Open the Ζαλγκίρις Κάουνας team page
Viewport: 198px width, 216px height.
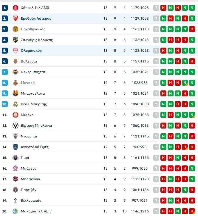[x=37, y=40]
